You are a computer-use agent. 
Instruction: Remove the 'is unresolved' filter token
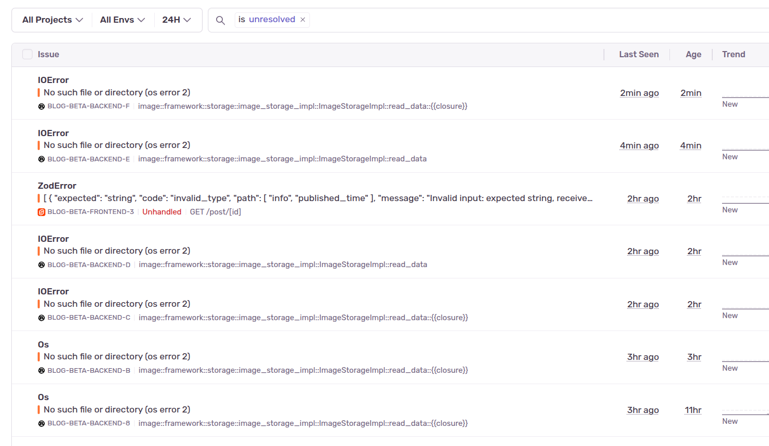click(303, 20)
